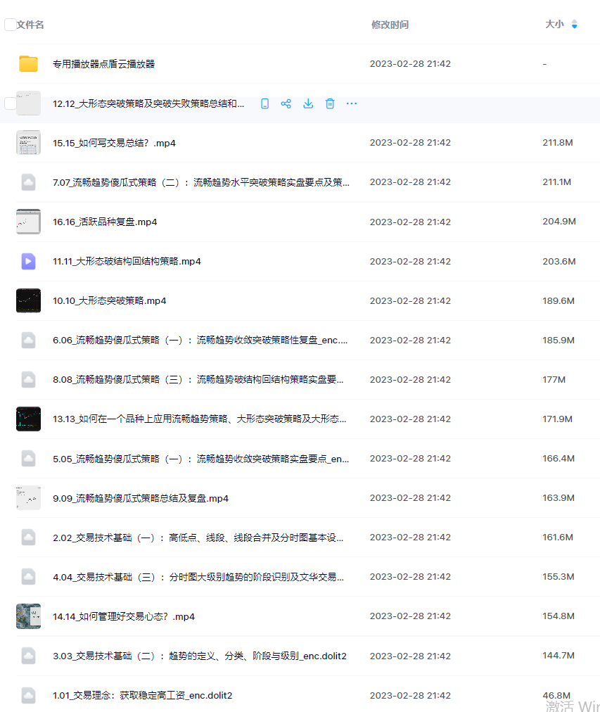
Task: Click the send-to-device icon in 12.12 row
Action: [264, 103]
